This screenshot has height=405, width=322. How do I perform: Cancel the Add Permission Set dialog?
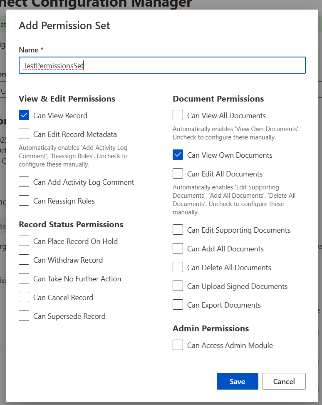284,381
